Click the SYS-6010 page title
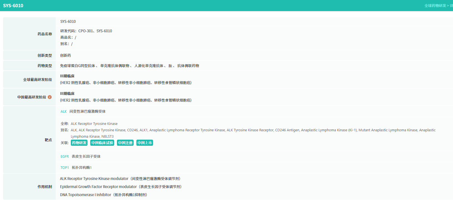 pyautogui.click(x=13, y=6)
